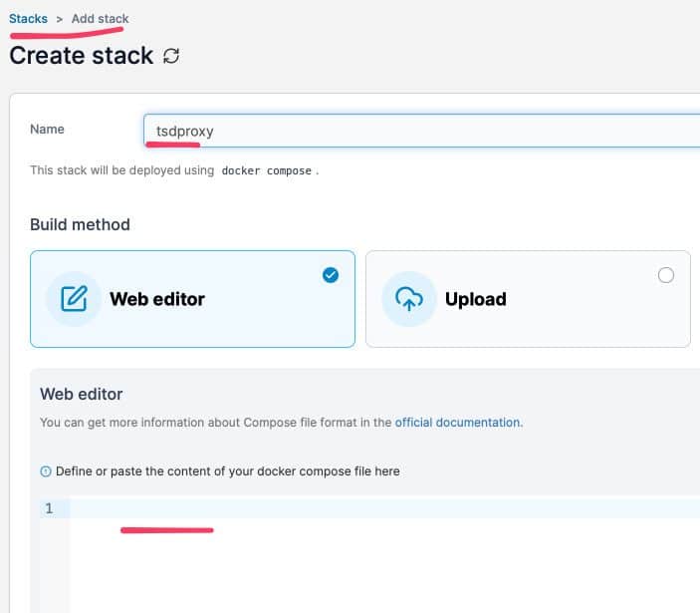Click the Build method heading
Image resolution: width=700 pixels, height=613 pixels.
(80, 224)
